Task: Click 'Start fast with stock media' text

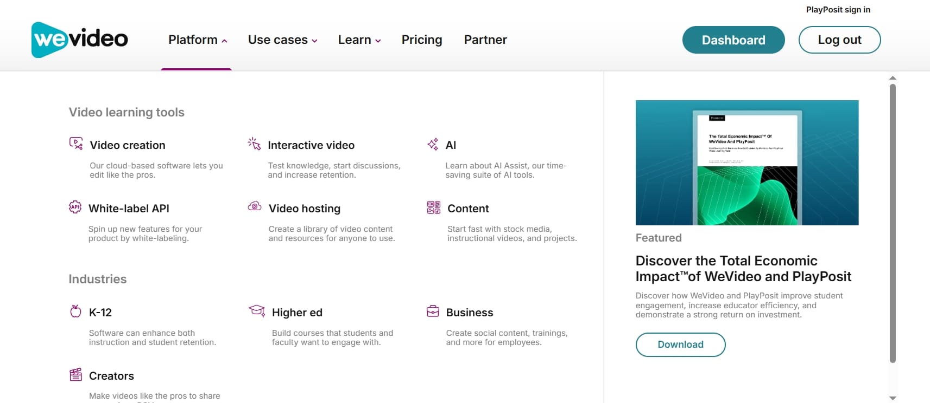Action: pos(512,233)
